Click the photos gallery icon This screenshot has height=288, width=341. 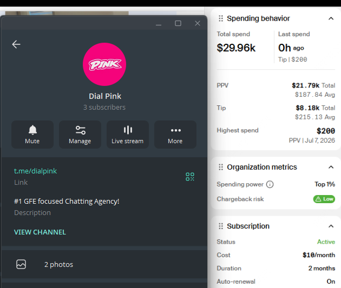[x=21, y=264]
